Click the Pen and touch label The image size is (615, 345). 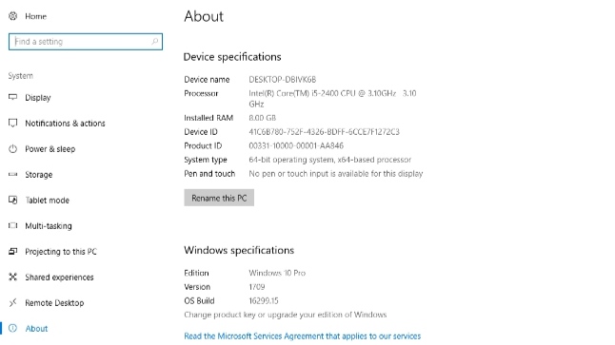coord(209,174)
